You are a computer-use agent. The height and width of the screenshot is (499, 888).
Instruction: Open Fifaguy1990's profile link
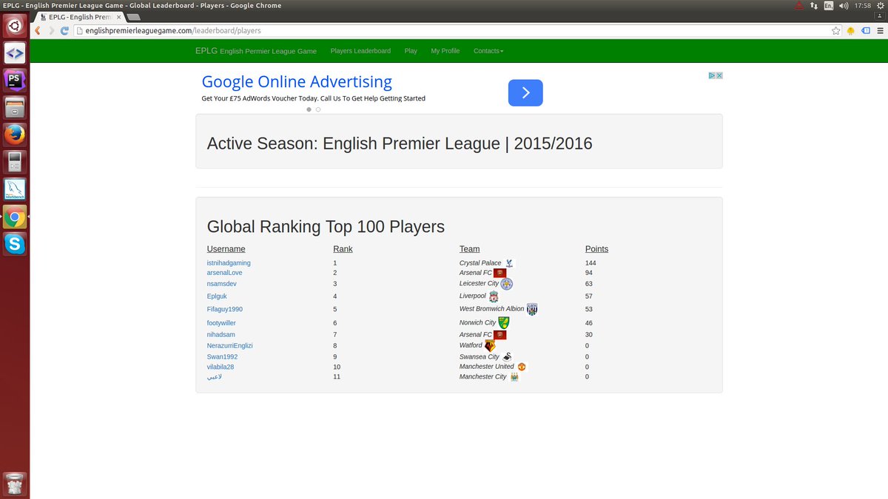point(225,309)
